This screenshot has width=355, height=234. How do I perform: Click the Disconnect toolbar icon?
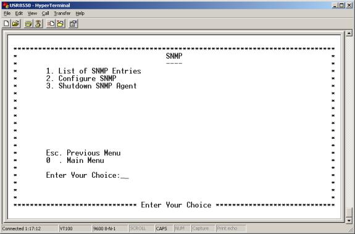(x=38, y=23)
